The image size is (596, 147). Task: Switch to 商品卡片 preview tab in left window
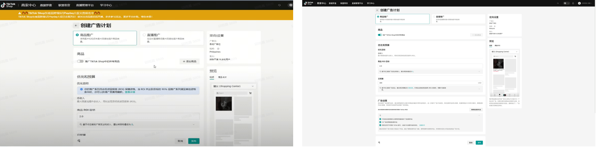pyautogui.click(x=222, y=77)
